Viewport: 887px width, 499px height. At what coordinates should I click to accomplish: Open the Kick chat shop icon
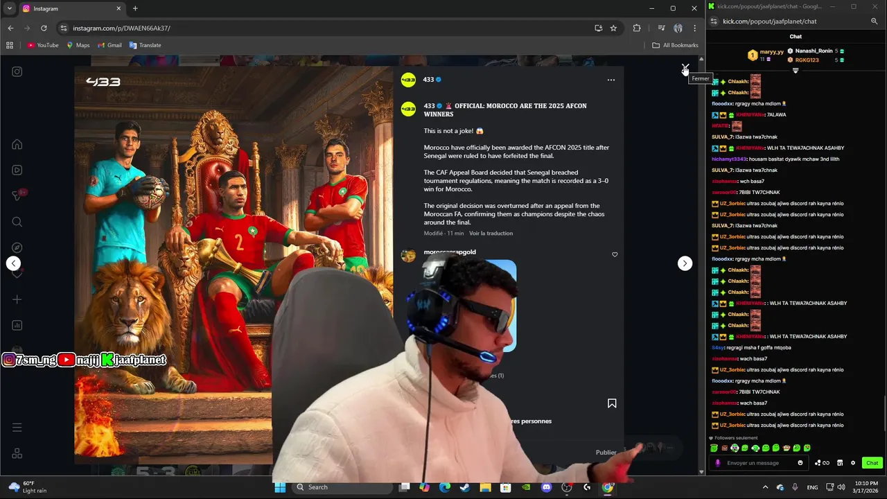840,463
